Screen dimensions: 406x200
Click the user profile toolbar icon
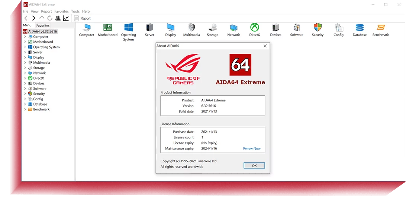[x=58, y=18]
